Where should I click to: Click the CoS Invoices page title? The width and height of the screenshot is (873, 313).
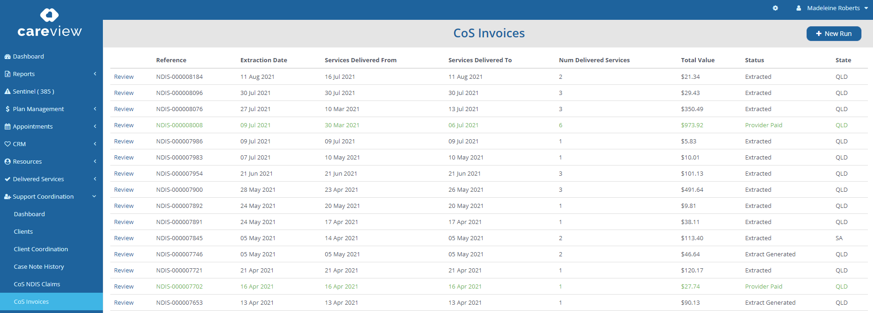tap(489, 33)
